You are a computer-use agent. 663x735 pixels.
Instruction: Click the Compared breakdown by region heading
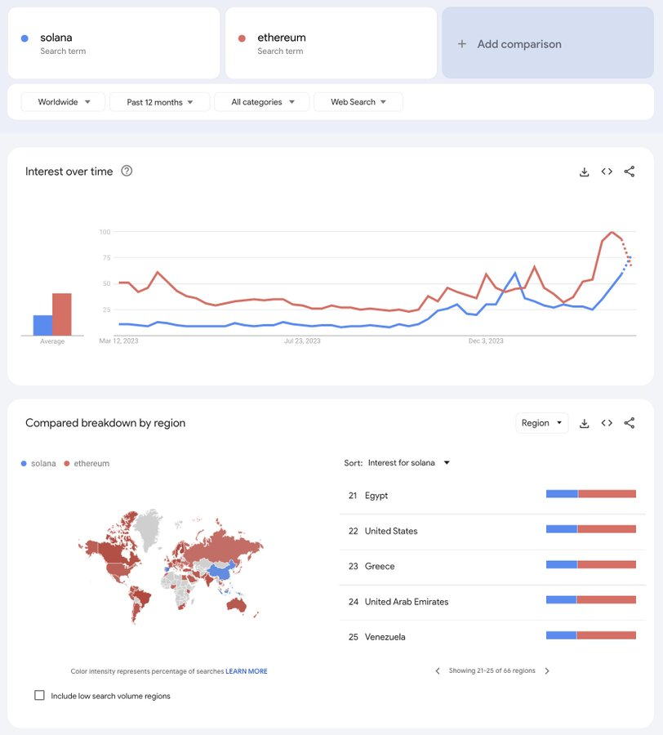pos(105,423)
